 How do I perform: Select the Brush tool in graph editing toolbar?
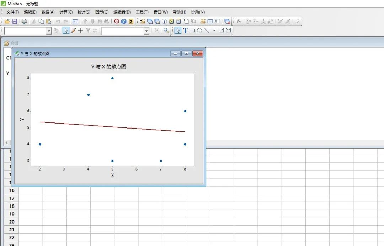pos(73,30)
